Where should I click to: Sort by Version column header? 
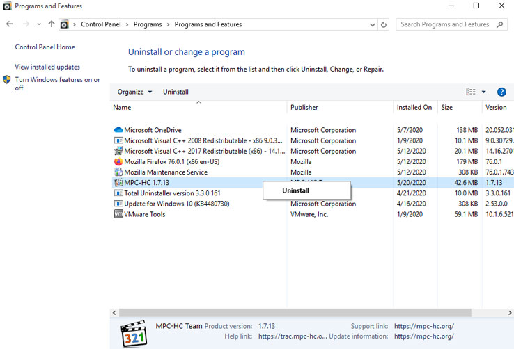click(x=498, y=107)
